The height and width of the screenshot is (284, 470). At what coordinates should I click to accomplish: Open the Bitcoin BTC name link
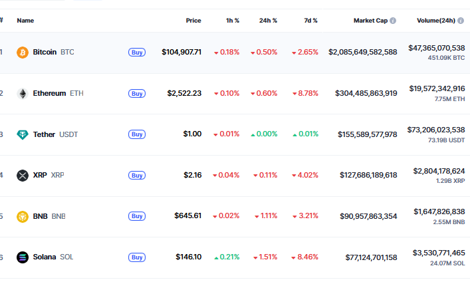[x=53, y=52]
